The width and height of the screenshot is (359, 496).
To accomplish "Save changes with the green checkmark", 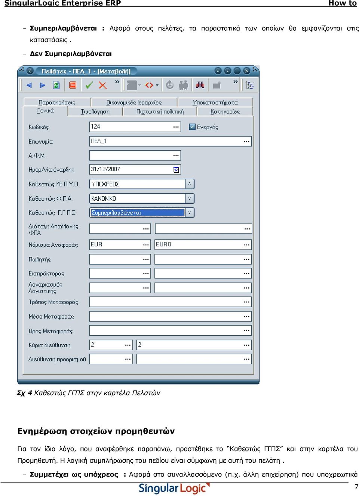I will click(x=89, y=85).
